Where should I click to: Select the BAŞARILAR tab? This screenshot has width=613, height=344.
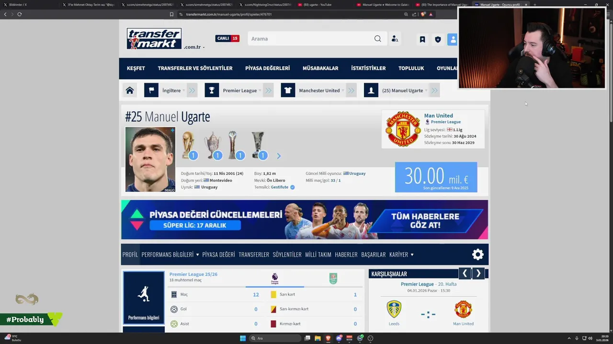point(374,255)
